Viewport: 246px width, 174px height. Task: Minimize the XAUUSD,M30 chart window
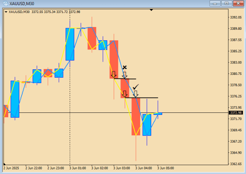point(215,4)
